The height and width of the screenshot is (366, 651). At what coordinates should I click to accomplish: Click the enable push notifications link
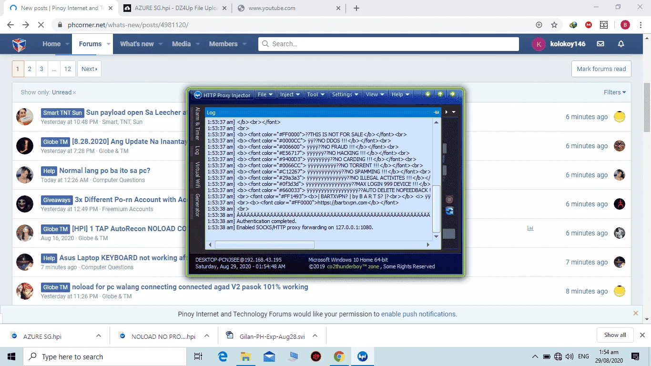419,314
